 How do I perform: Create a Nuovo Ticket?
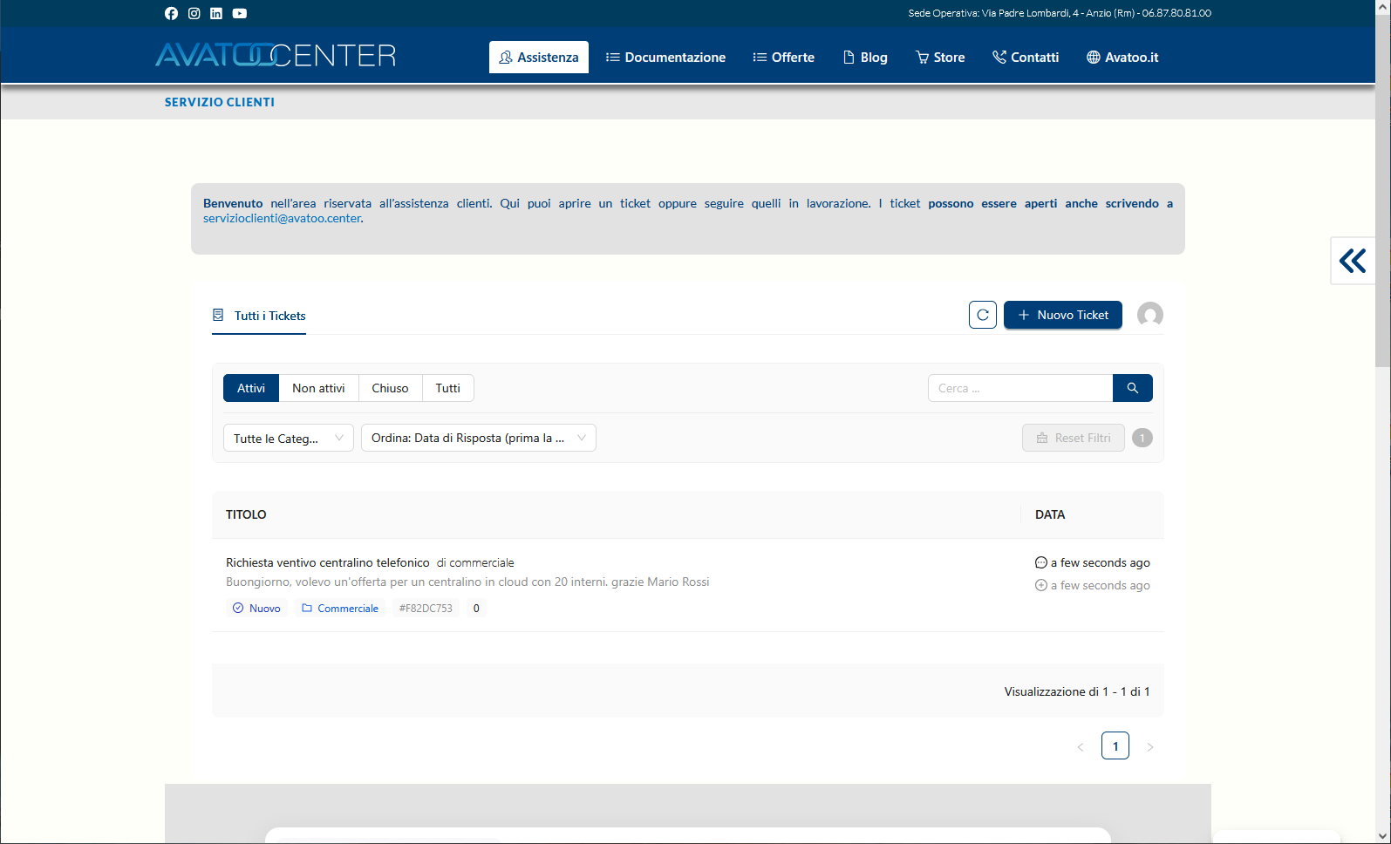tap(1062, 315)
